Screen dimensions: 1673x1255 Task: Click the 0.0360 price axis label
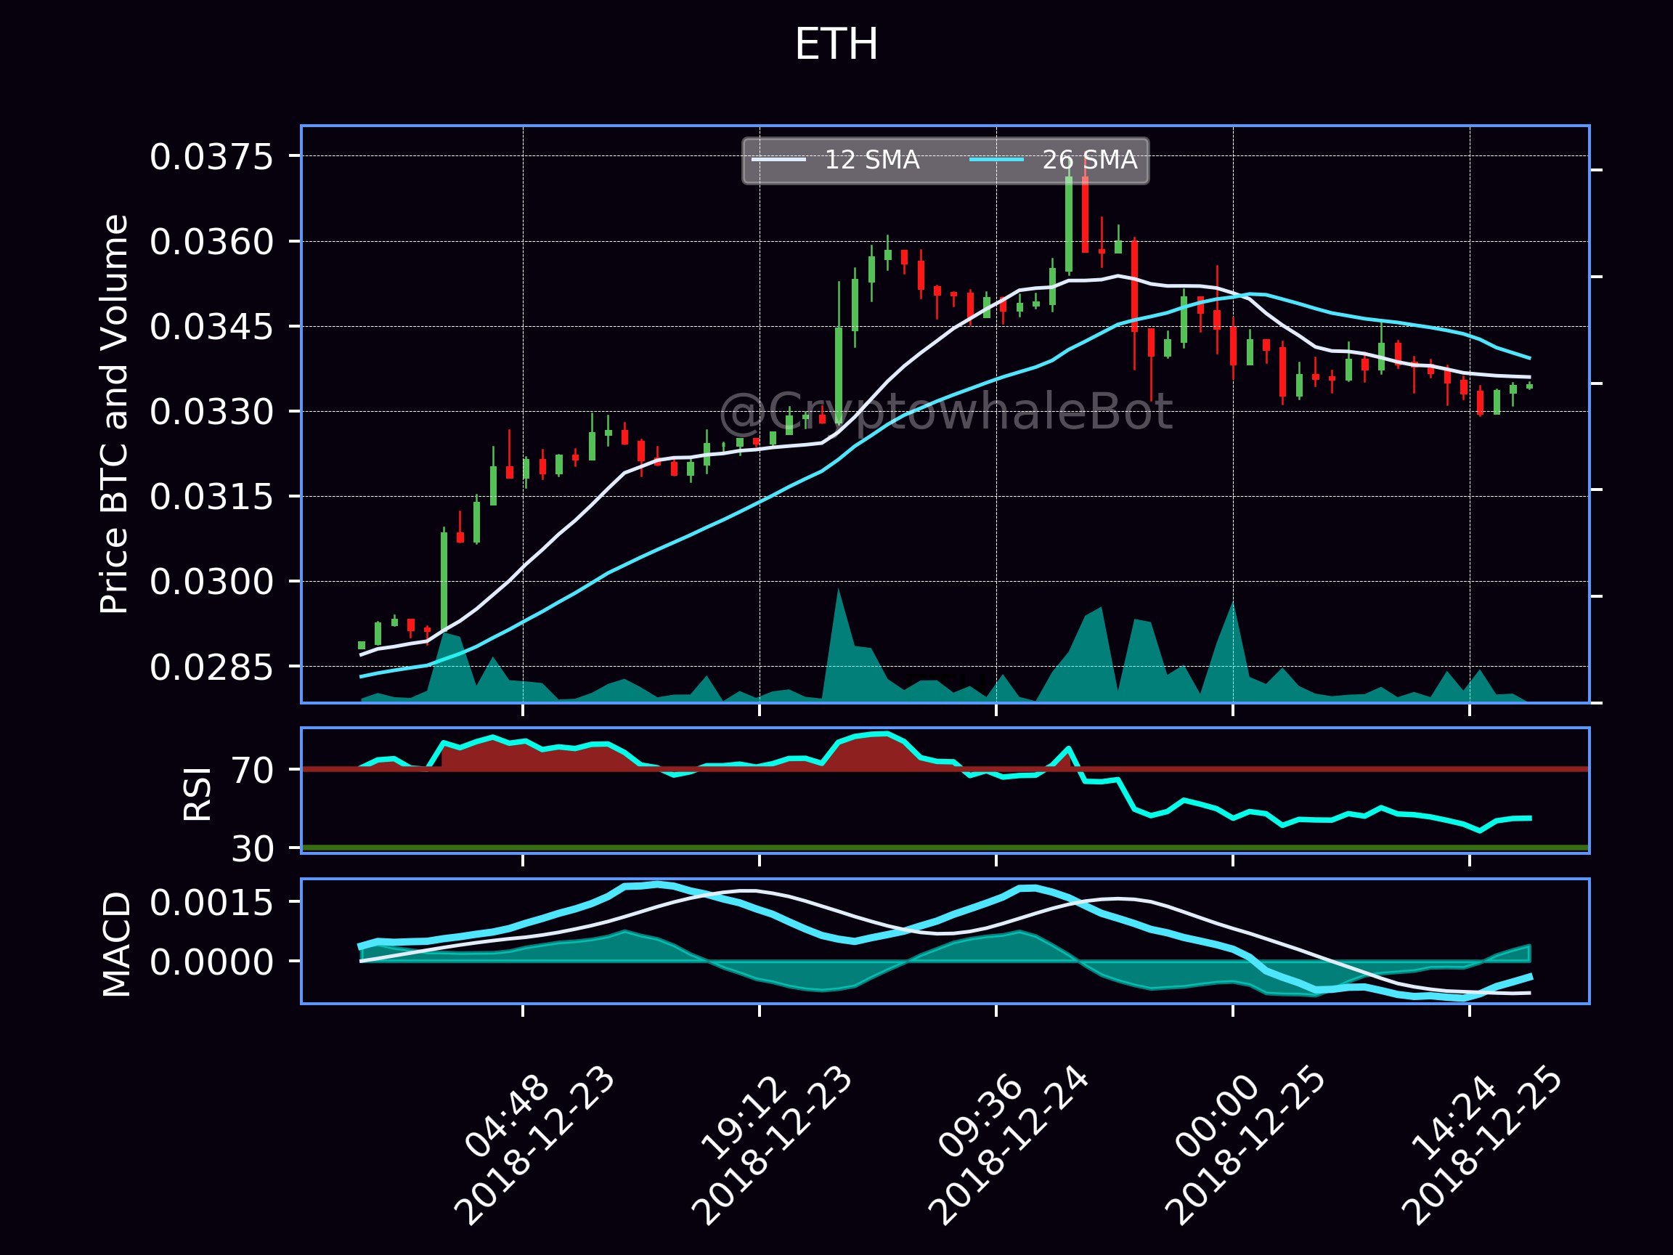pyautogui.click(x=211, y=242)
